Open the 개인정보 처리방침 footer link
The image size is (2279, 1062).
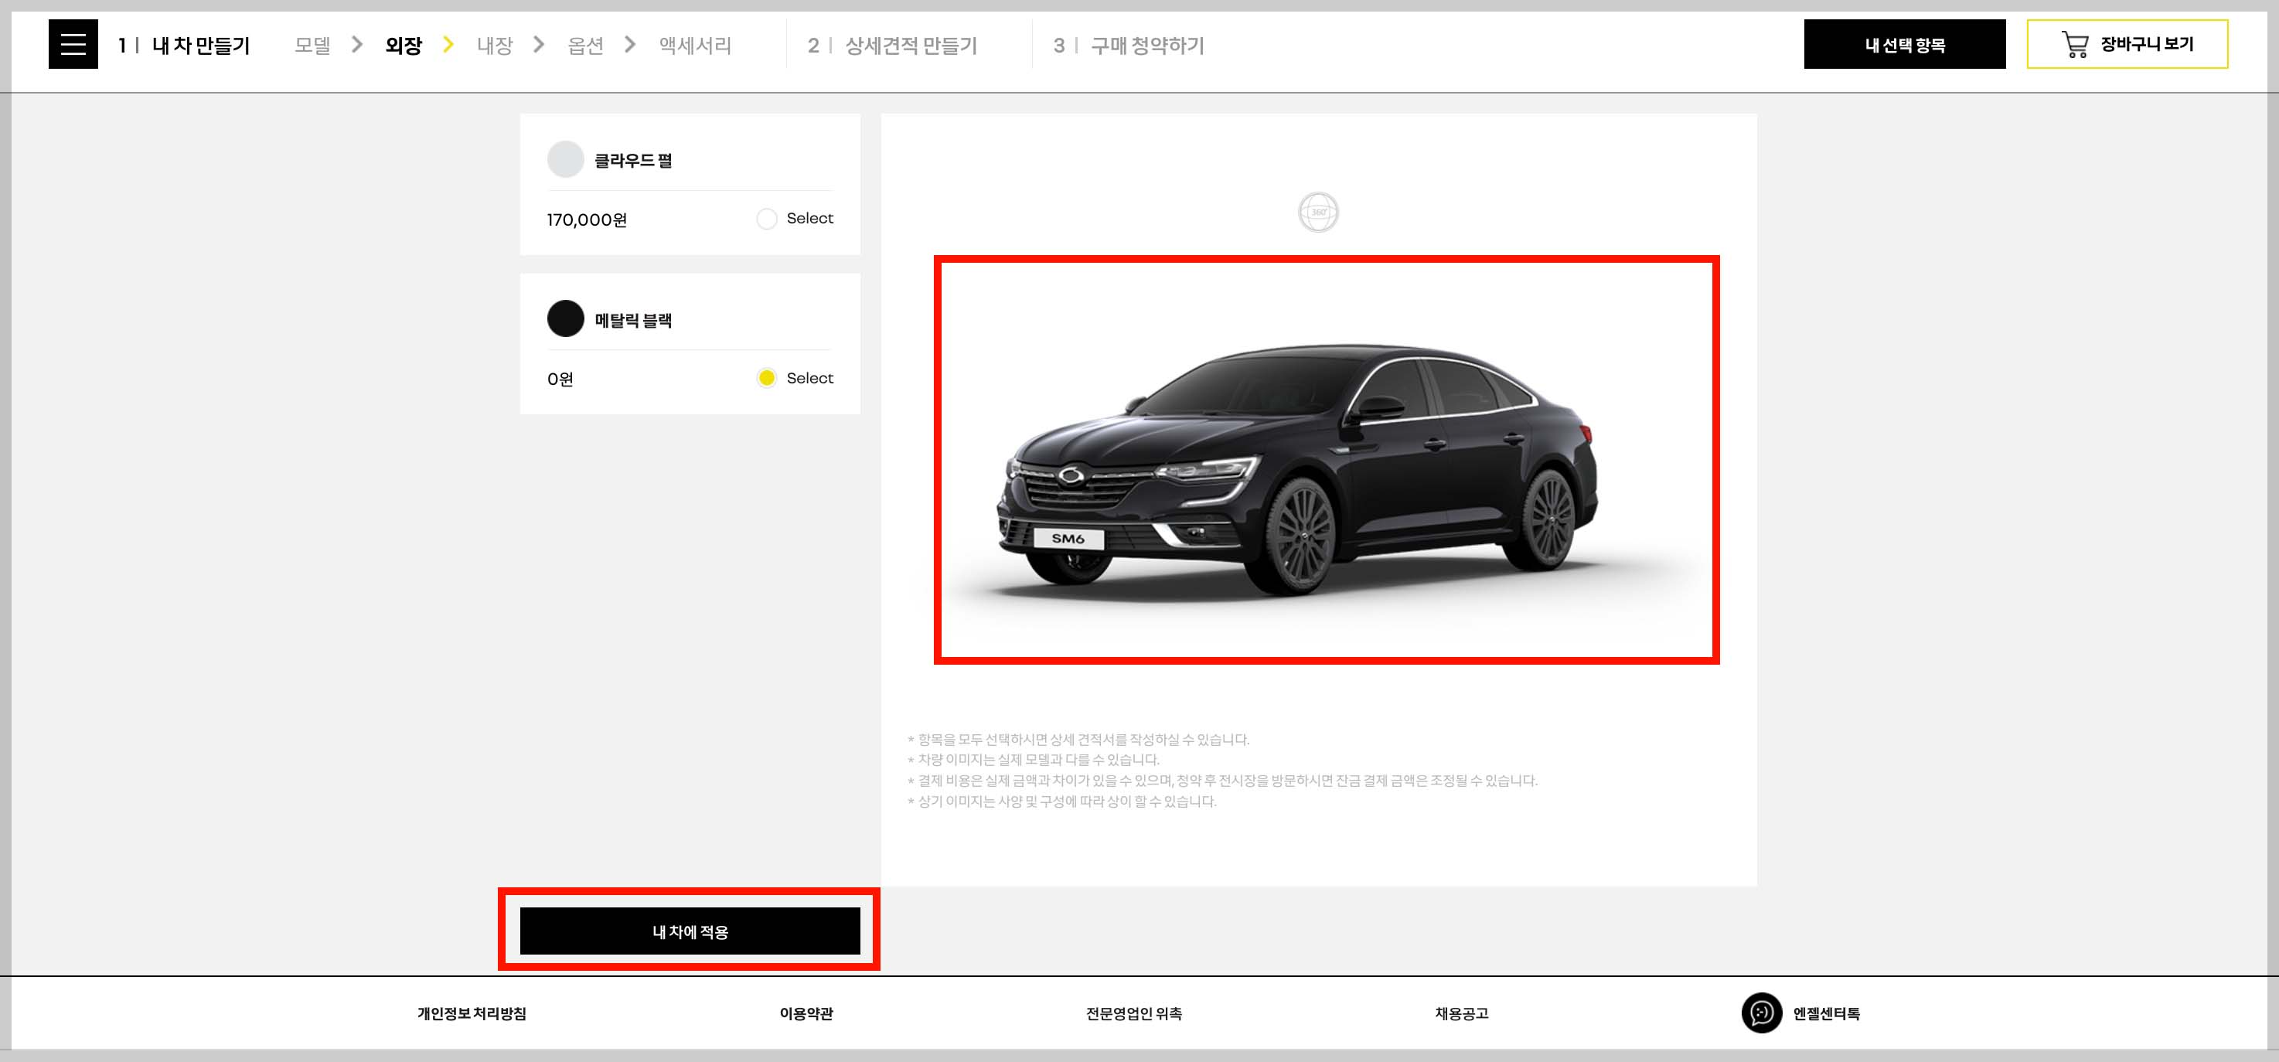tap(472, 1013)
